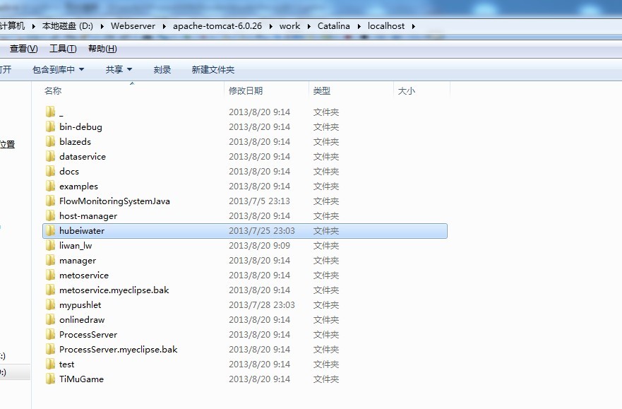Open the TiMuGame folder icon

coord(51,379)
